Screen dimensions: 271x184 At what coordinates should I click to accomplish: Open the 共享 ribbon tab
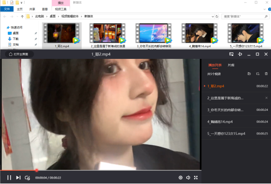point(32,9)
